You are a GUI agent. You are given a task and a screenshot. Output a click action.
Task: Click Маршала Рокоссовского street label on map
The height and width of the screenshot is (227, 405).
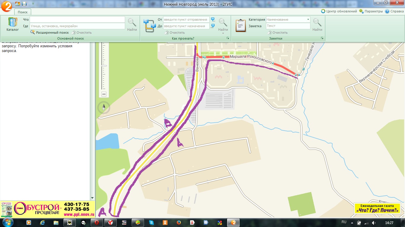click(251, 59)
